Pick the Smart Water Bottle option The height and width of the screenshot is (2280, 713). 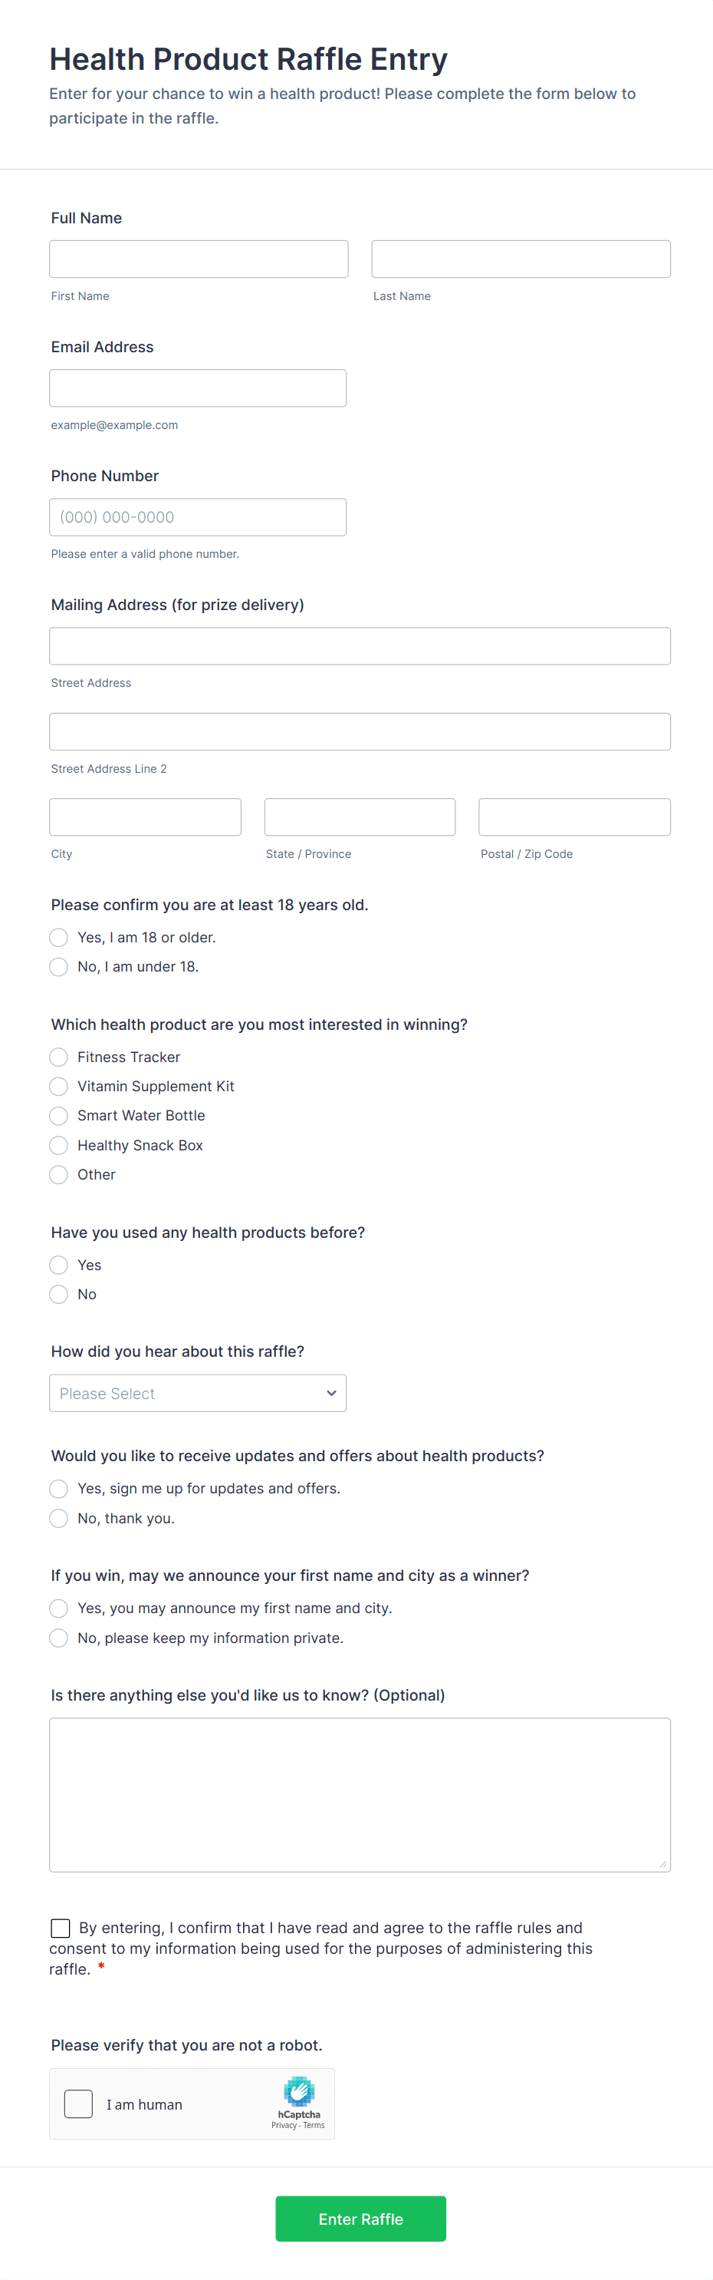(58, 1115)
